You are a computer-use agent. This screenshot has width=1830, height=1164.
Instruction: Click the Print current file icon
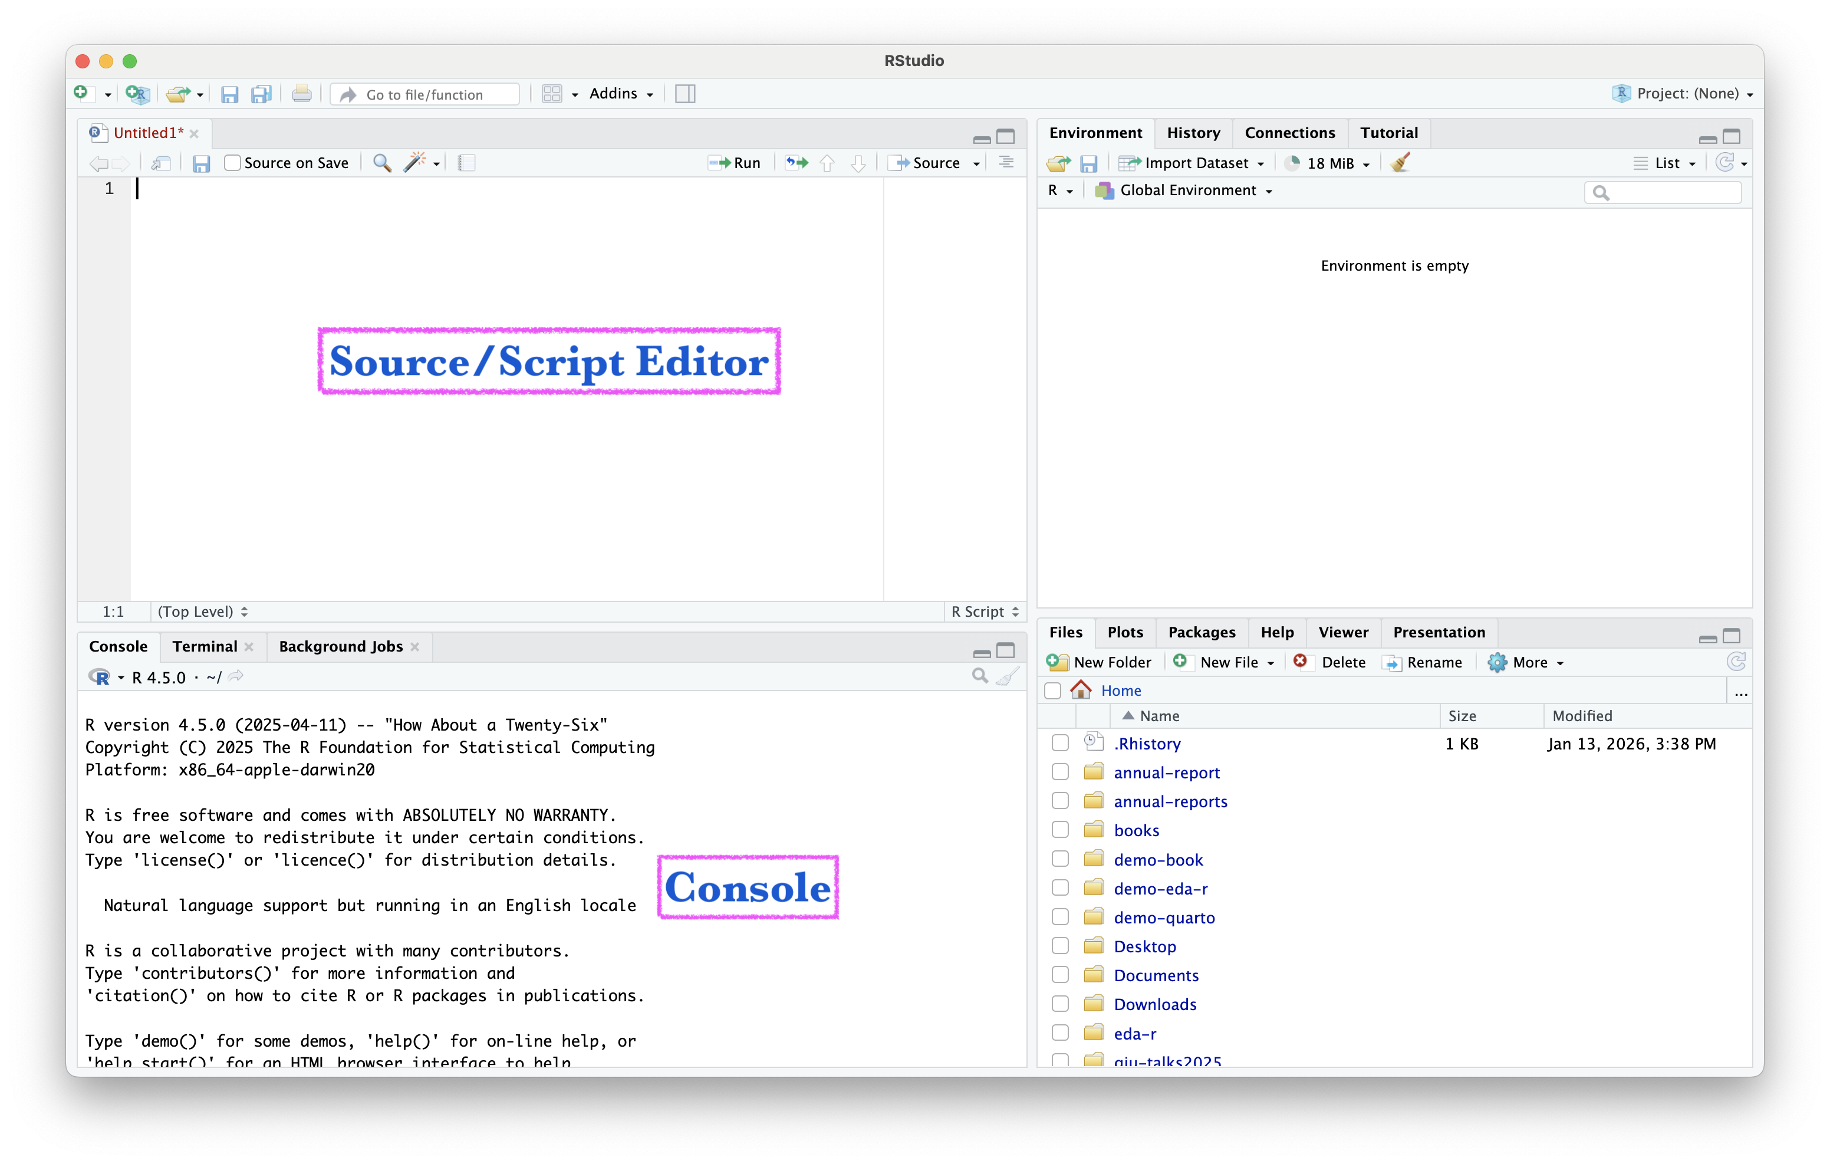(x=302, y=94)
